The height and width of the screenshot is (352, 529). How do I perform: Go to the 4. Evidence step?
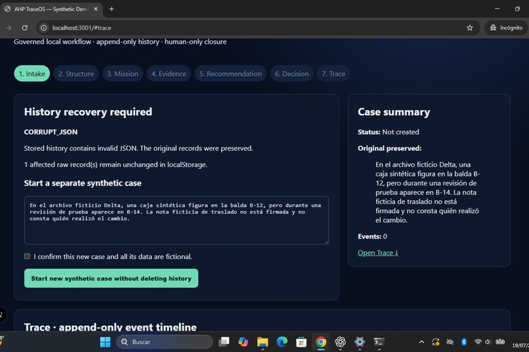click(x=169, y=73)
